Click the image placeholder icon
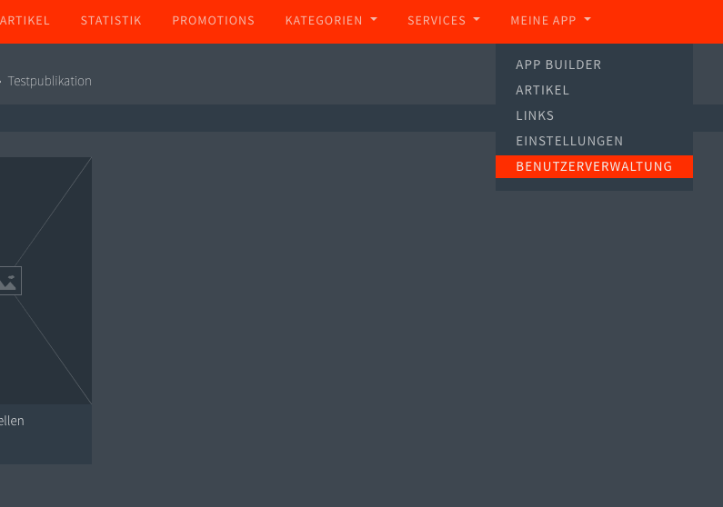The image size is (723, 507). click(9, 281)
